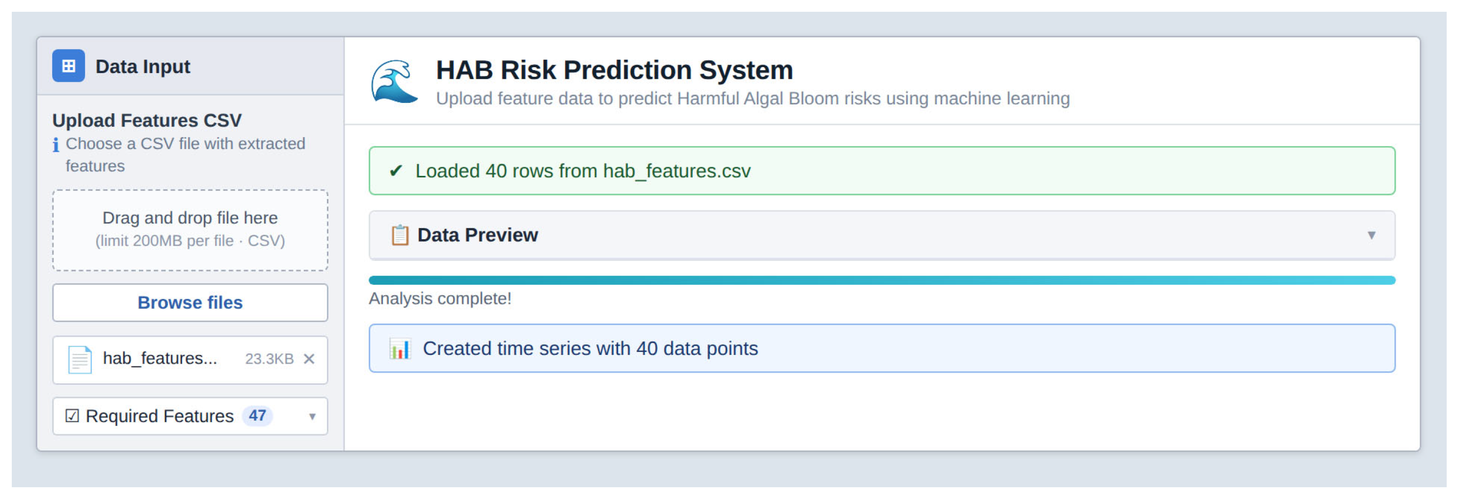Click the info icon under Upload Features CSV
Viewport: 1457px width, 499px height.
pos(55,145)
